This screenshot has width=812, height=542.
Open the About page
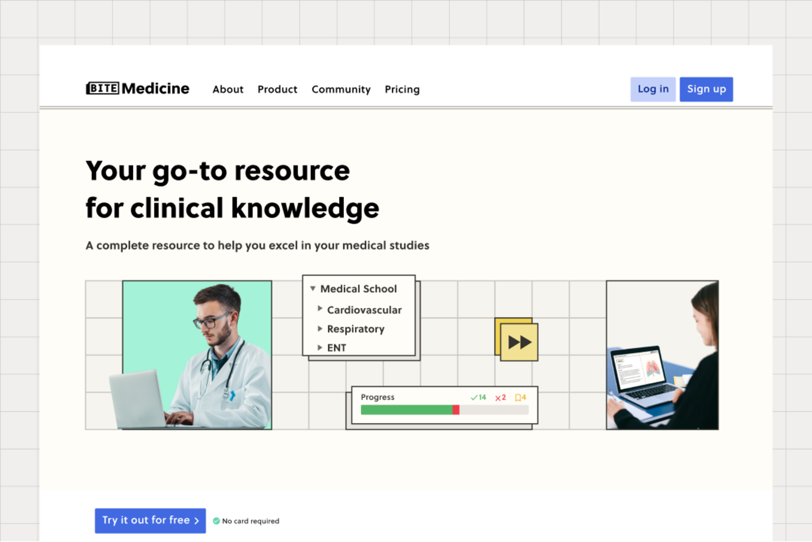point(228,89)
